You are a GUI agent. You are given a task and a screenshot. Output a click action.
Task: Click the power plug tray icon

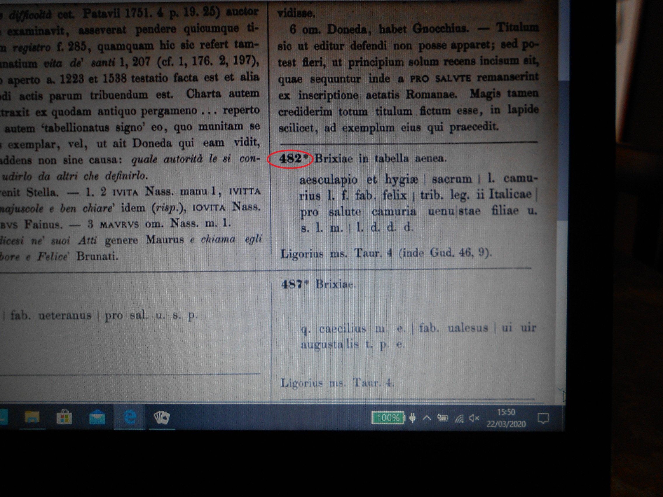click(x=413, y=418)
